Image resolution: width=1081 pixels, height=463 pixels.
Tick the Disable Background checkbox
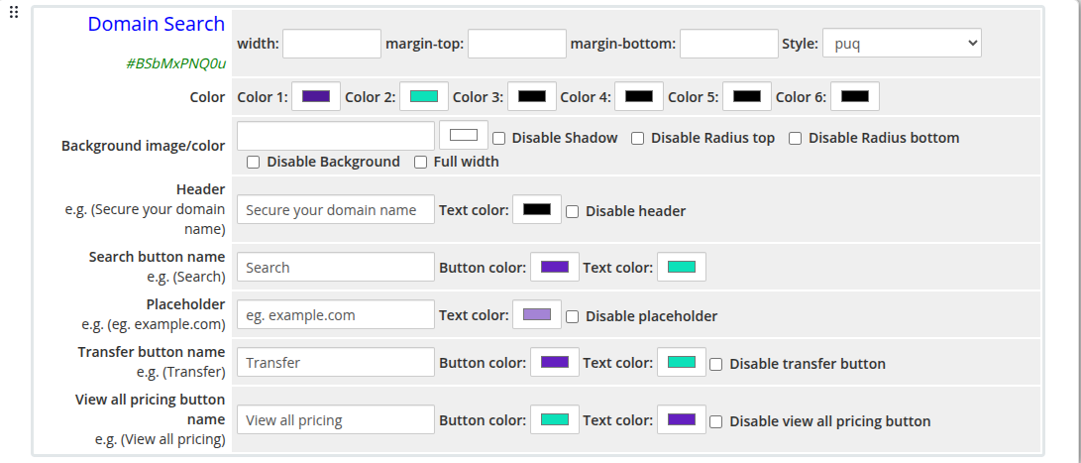(x=254, y=163)
